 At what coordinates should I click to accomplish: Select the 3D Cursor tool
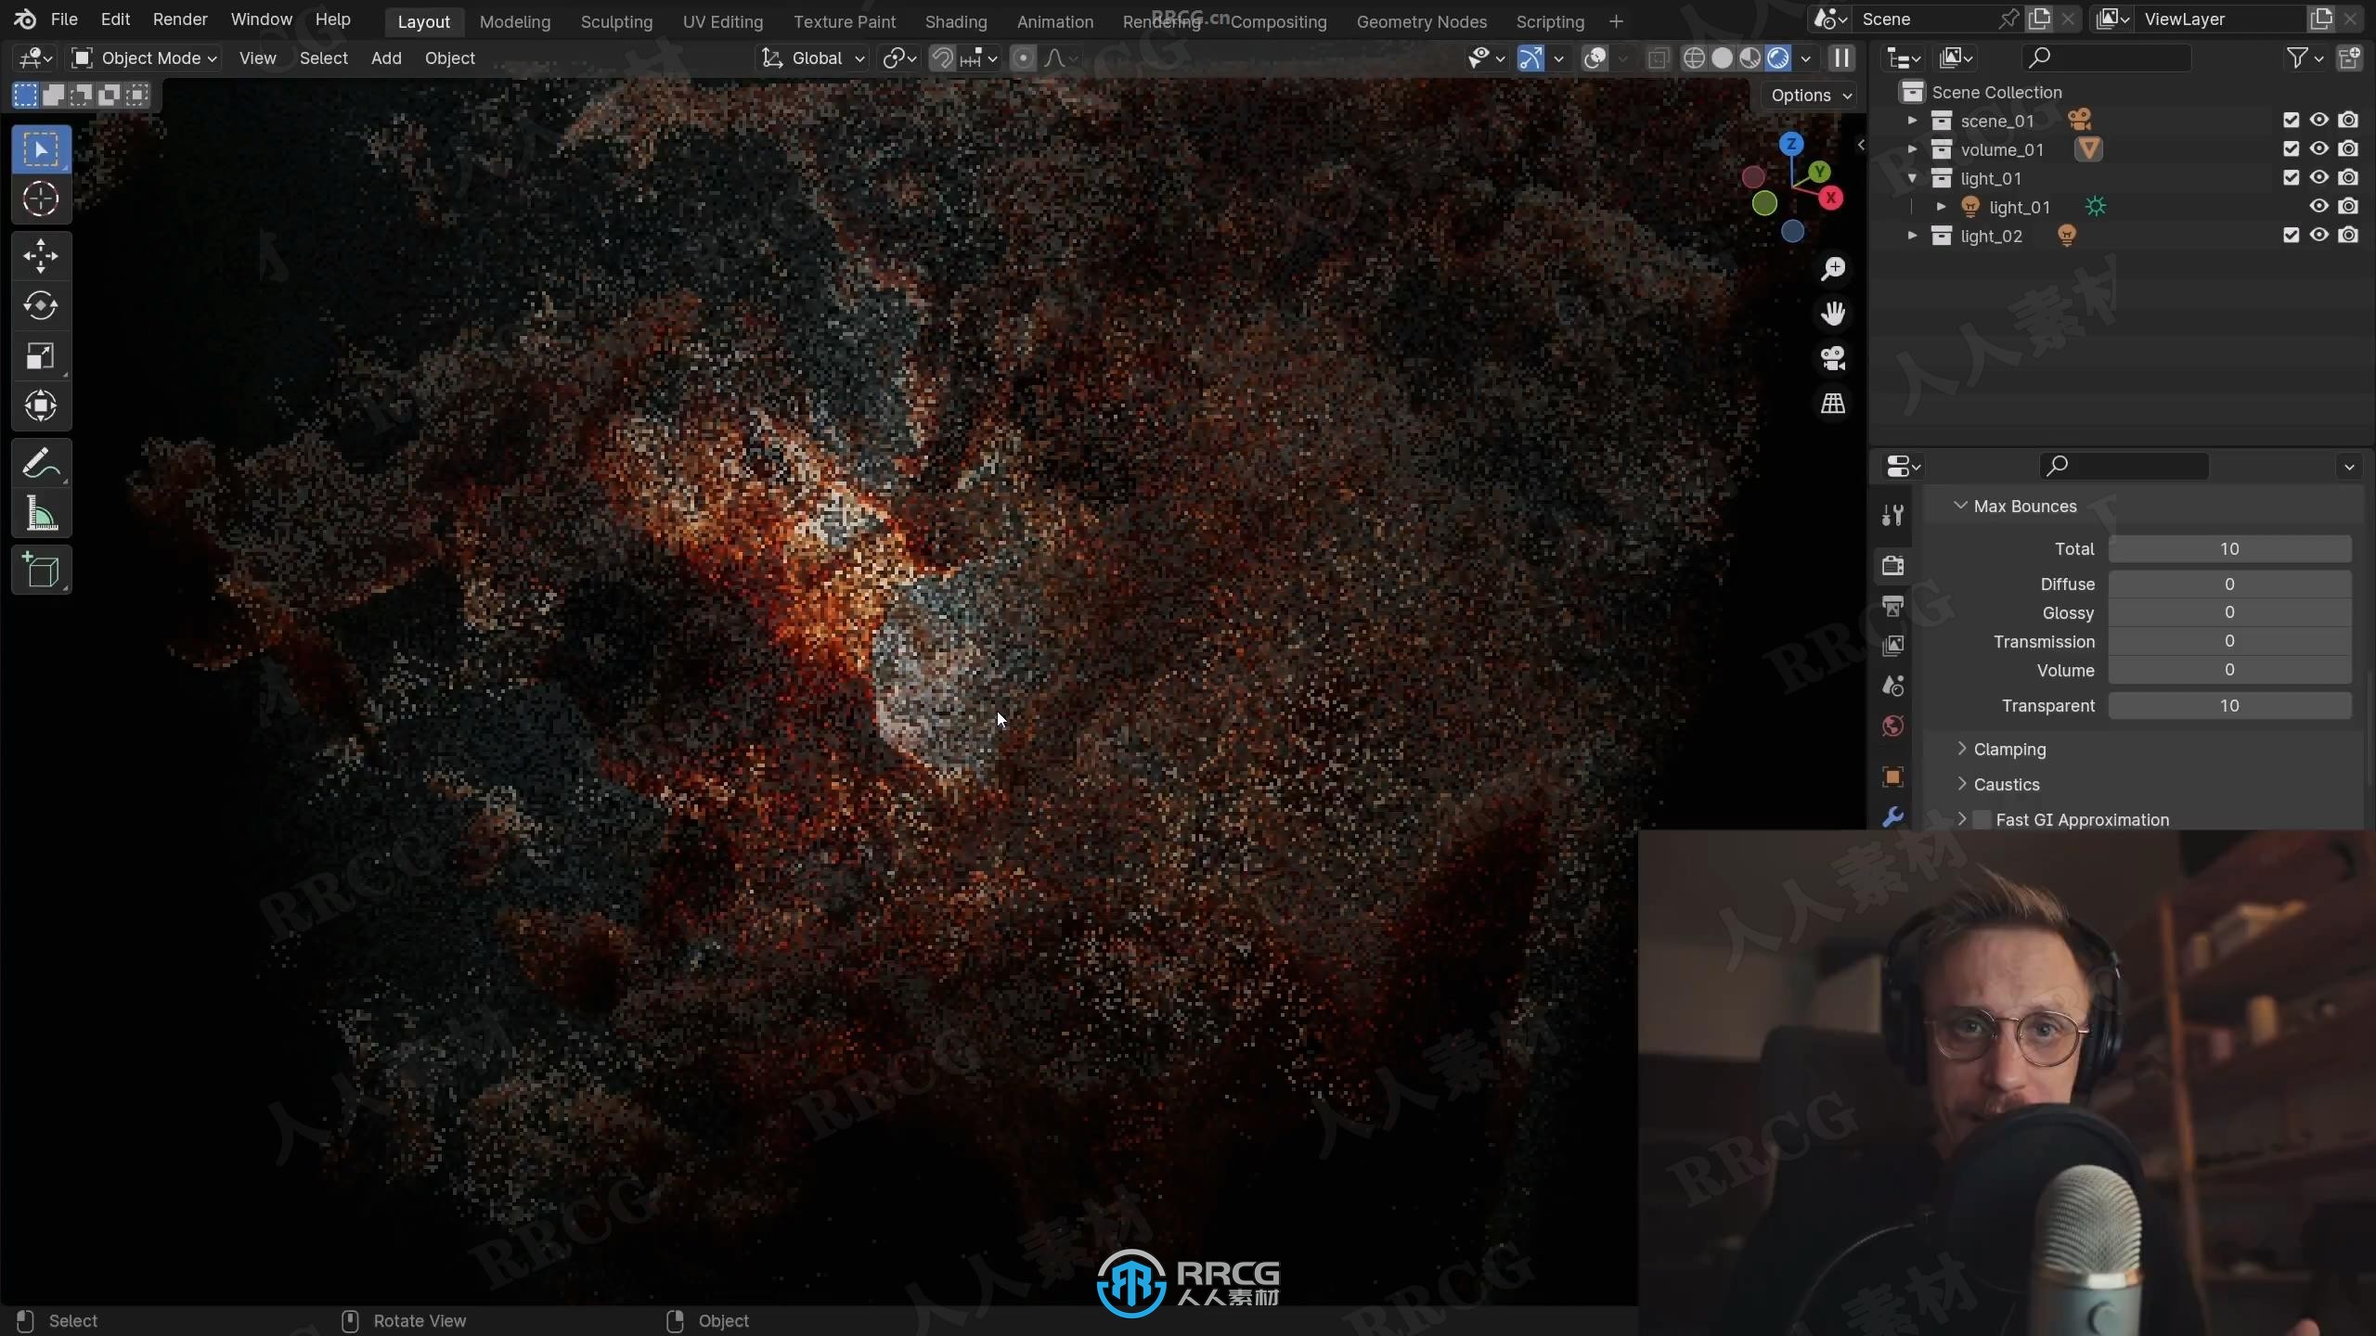pyautogui.click(x=41, y=199)
